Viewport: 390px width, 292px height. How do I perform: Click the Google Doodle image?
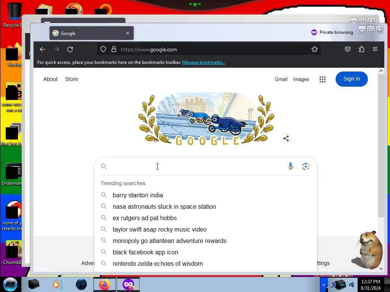click(206, 119)
